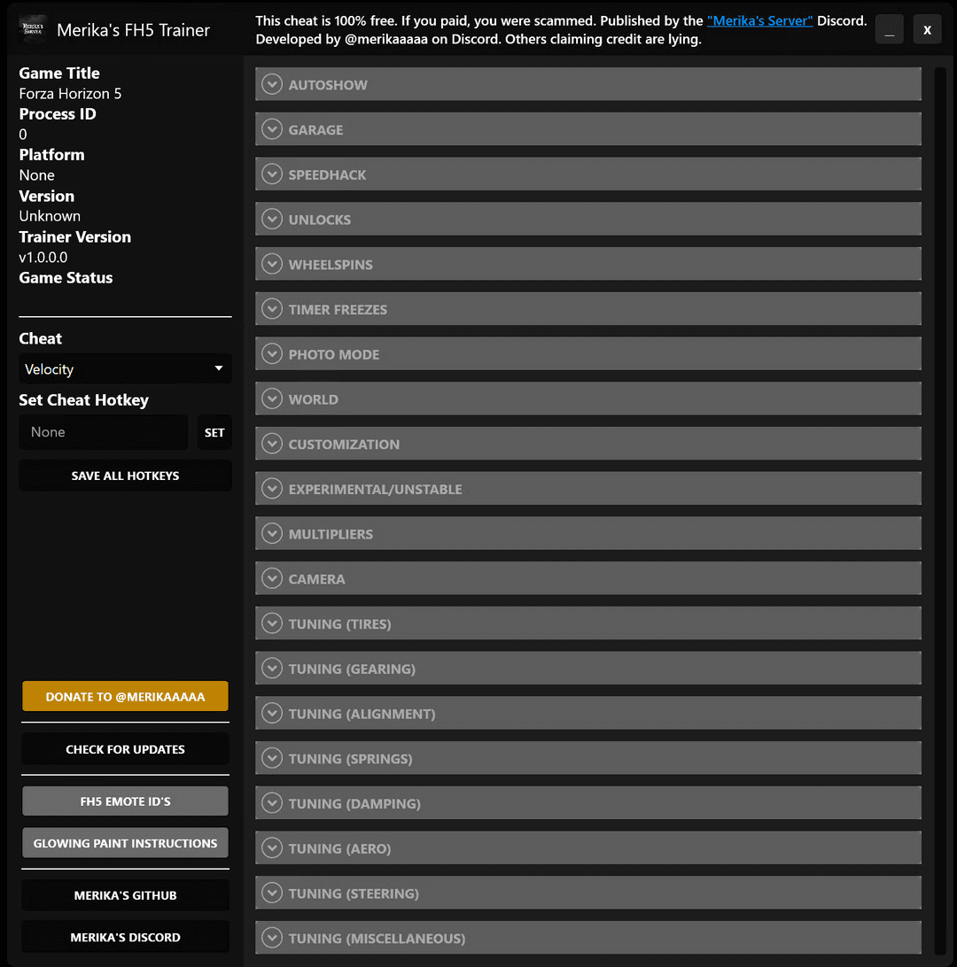Viewport: 957px width, 967px height.
Task: Expand the EXPERIMENTAL/UNSTABLE section
Action: point(588,489)
